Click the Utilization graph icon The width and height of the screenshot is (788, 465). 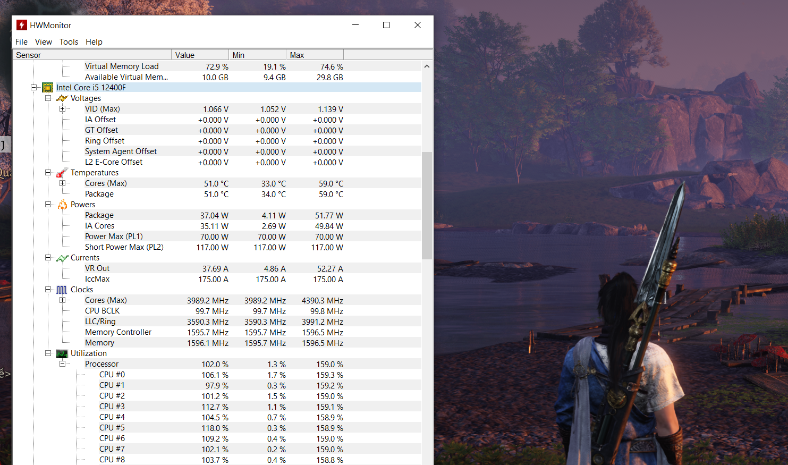[62, 353]
